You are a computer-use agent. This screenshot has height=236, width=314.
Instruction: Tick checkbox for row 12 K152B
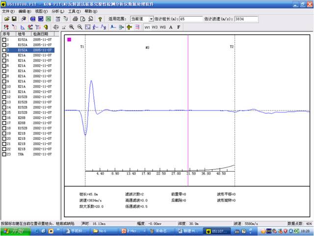click(4, 97)
